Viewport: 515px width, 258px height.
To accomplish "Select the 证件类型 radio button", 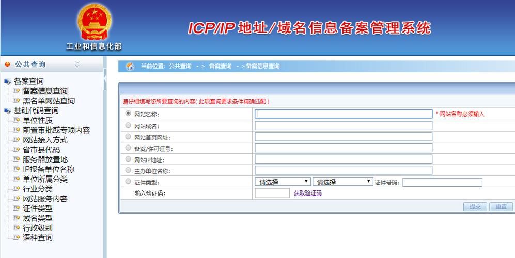I will coord(128,181).
